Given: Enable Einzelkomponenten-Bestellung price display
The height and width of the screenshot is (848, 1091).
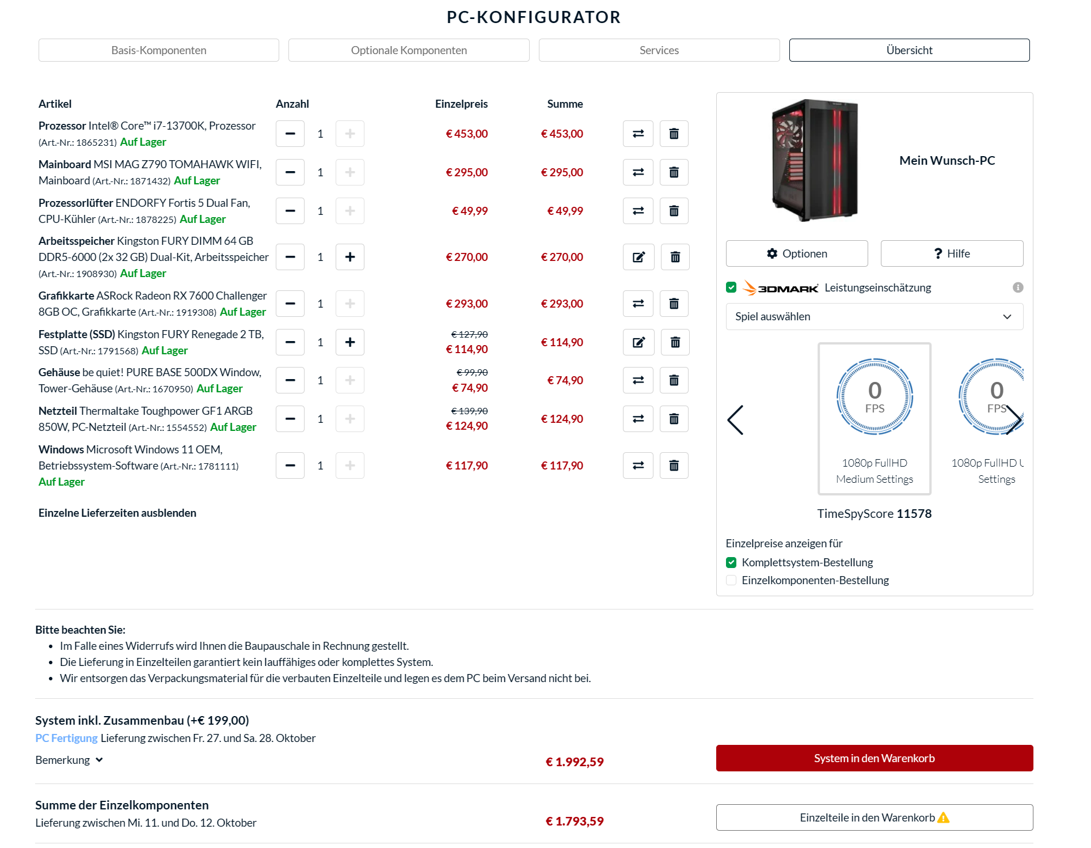Looking at the screenshot, I should [731, 580].
